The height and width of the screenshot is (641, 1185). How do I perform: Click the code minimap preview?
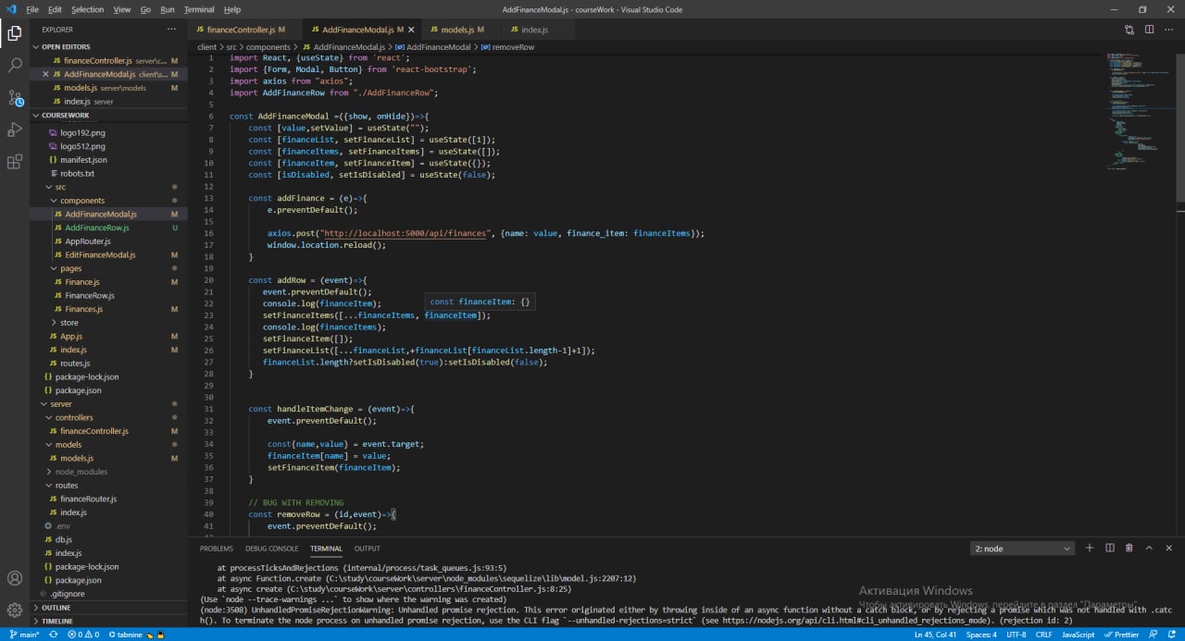pyautogui.click(x=1139, y=111)
